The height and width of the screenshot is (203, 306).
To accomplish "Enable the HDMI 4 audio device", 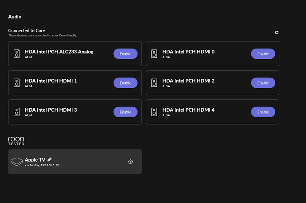I will point(263,112).
